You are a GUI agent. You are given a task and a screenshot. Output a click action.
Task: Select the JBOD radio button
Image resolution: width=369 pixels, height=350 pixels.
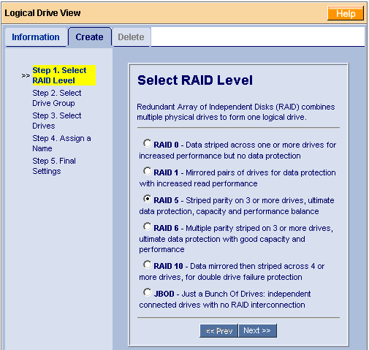[x=147, y=292]
